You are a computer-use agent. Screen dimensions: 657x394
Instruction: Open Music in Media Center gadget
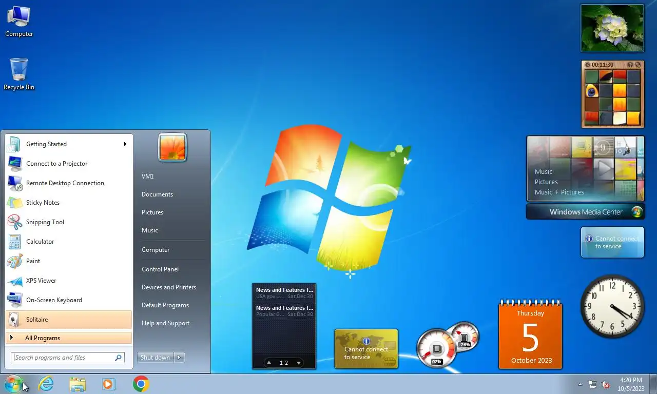(544, 172)
